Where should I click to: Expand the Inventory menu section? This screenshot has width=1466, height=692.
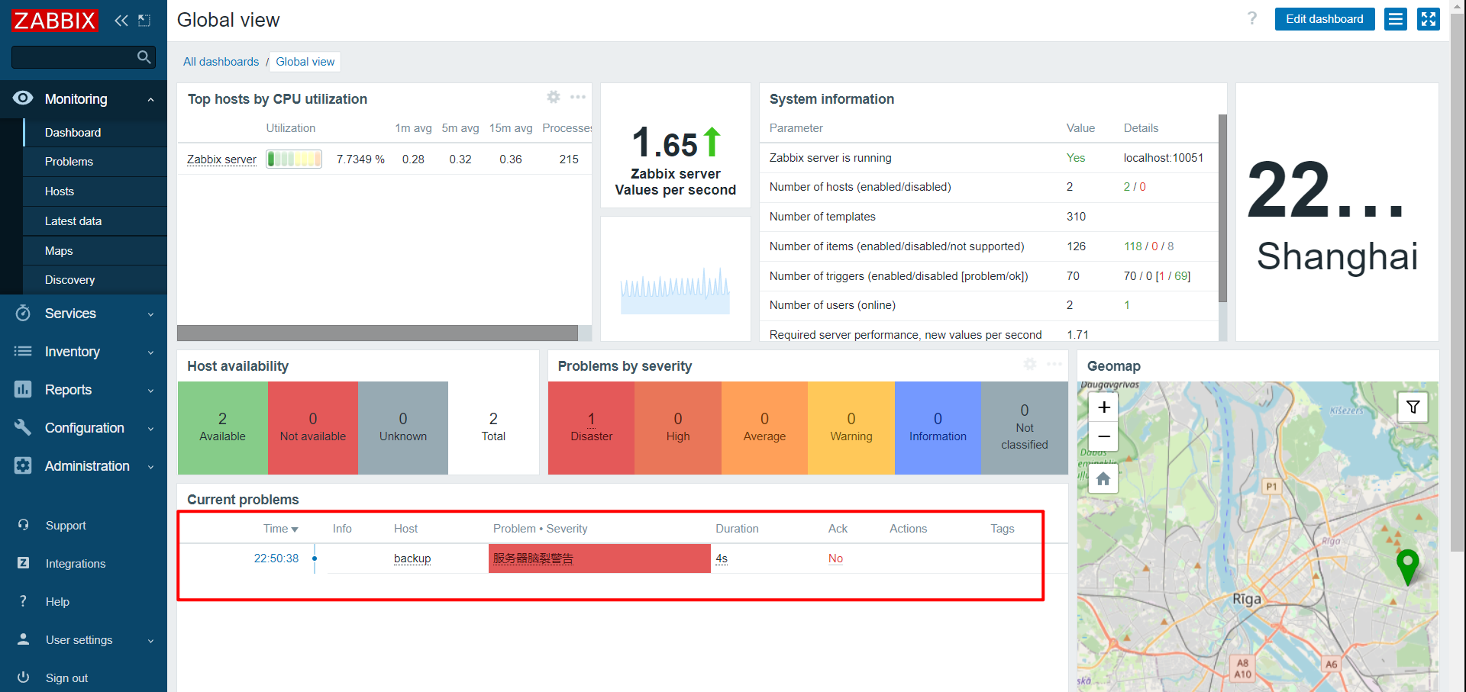83,352
